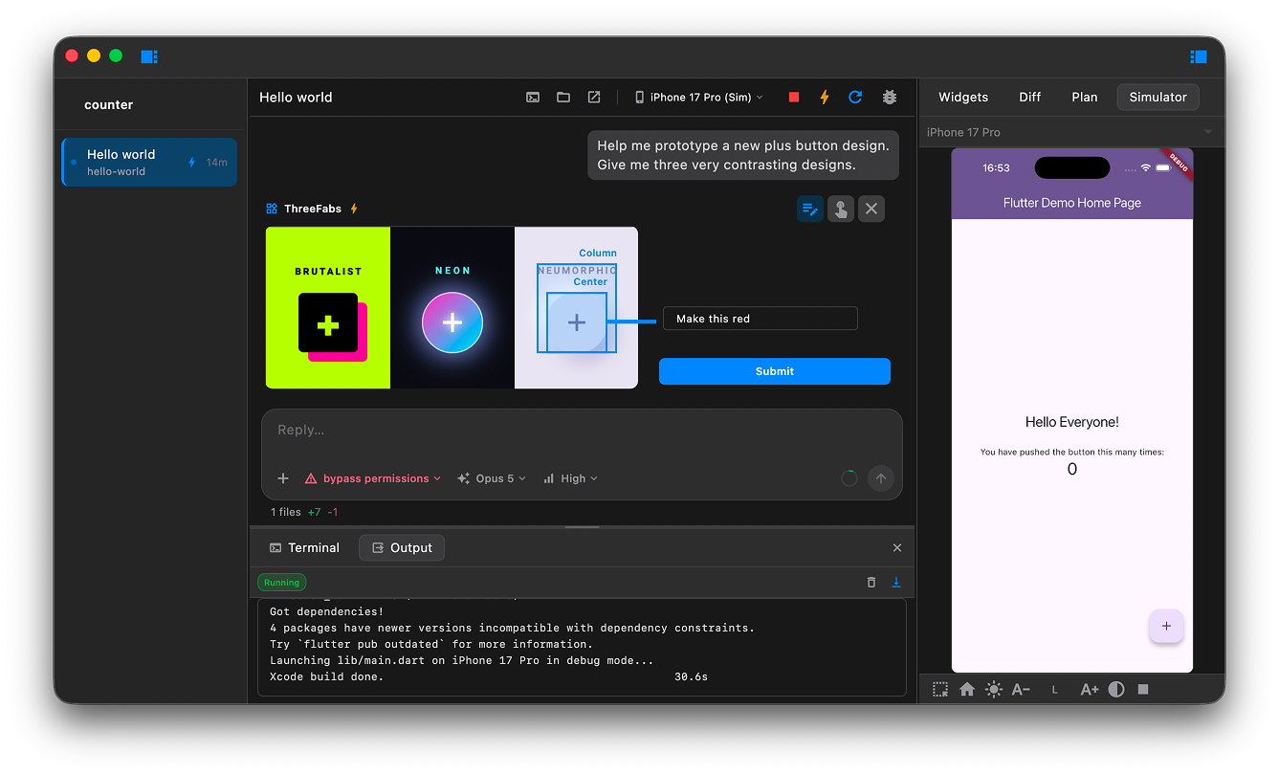This screenshot has width=1279, height=775.
Task: Click the counter project title
Action: [x=109, y=105]
